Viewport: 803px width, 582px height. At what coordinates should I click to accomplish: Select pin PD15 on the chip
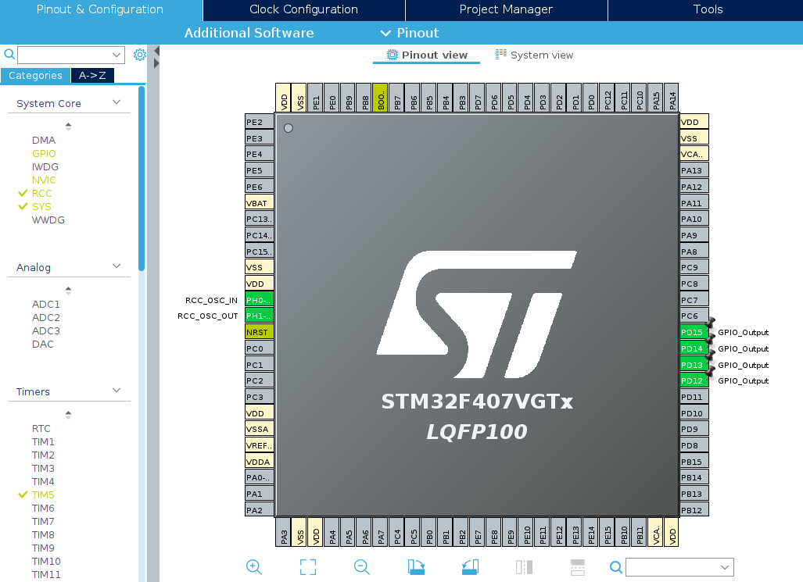click(x=694, y=332)
